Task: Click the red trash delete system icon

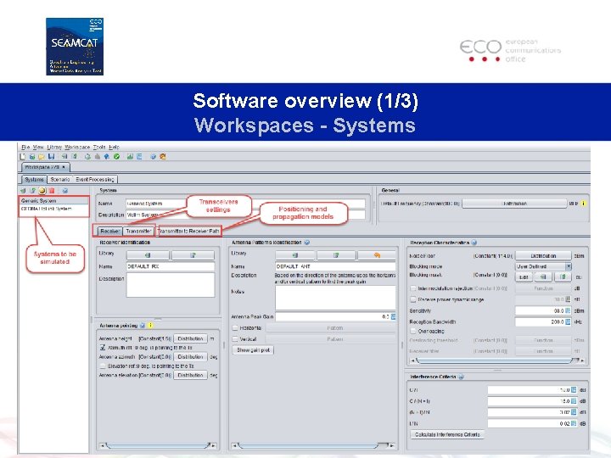Action: 52,191
